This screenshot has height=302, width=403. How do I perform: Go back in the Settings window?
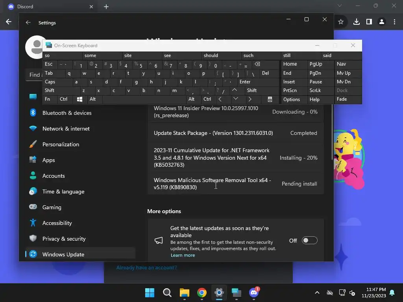(x=28, y=22)
